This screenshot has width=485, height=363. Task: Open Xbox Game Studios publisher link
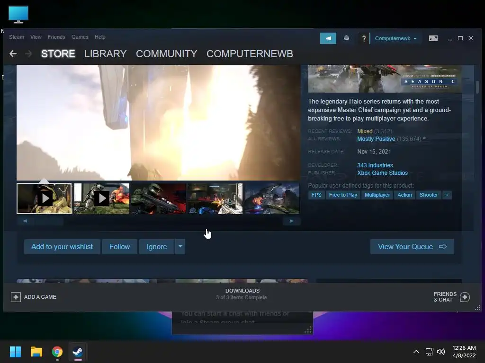point(382,173)
